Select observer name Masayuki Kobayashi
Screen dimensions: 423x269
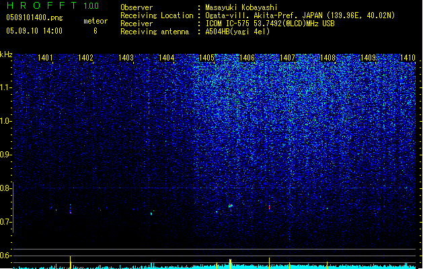click(x=241, y=7)
